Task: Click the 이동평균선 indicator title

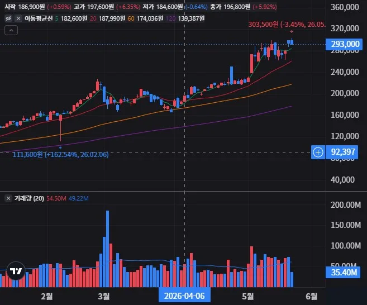Action: tap(39, 18)
